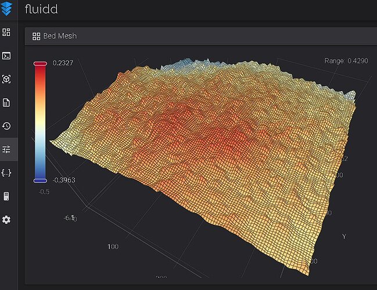Click the fluidd logo icon
Viewport: 377px width, 290px height.
(6, 9)
